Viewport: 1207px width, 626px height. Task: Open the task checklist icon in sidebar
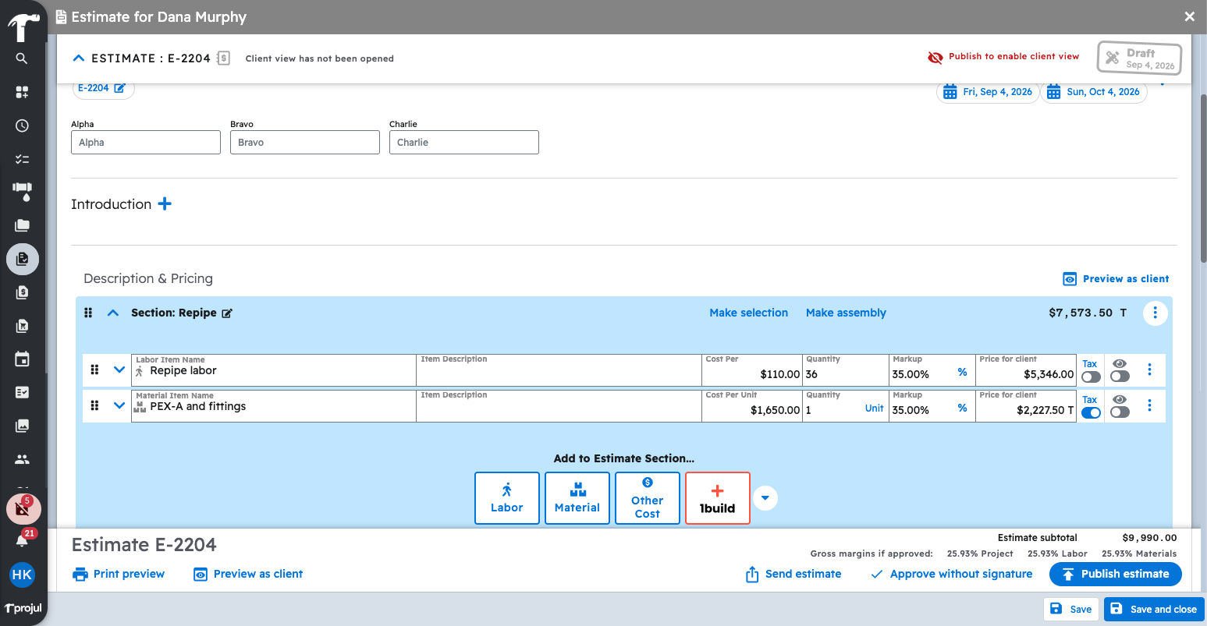22,159
